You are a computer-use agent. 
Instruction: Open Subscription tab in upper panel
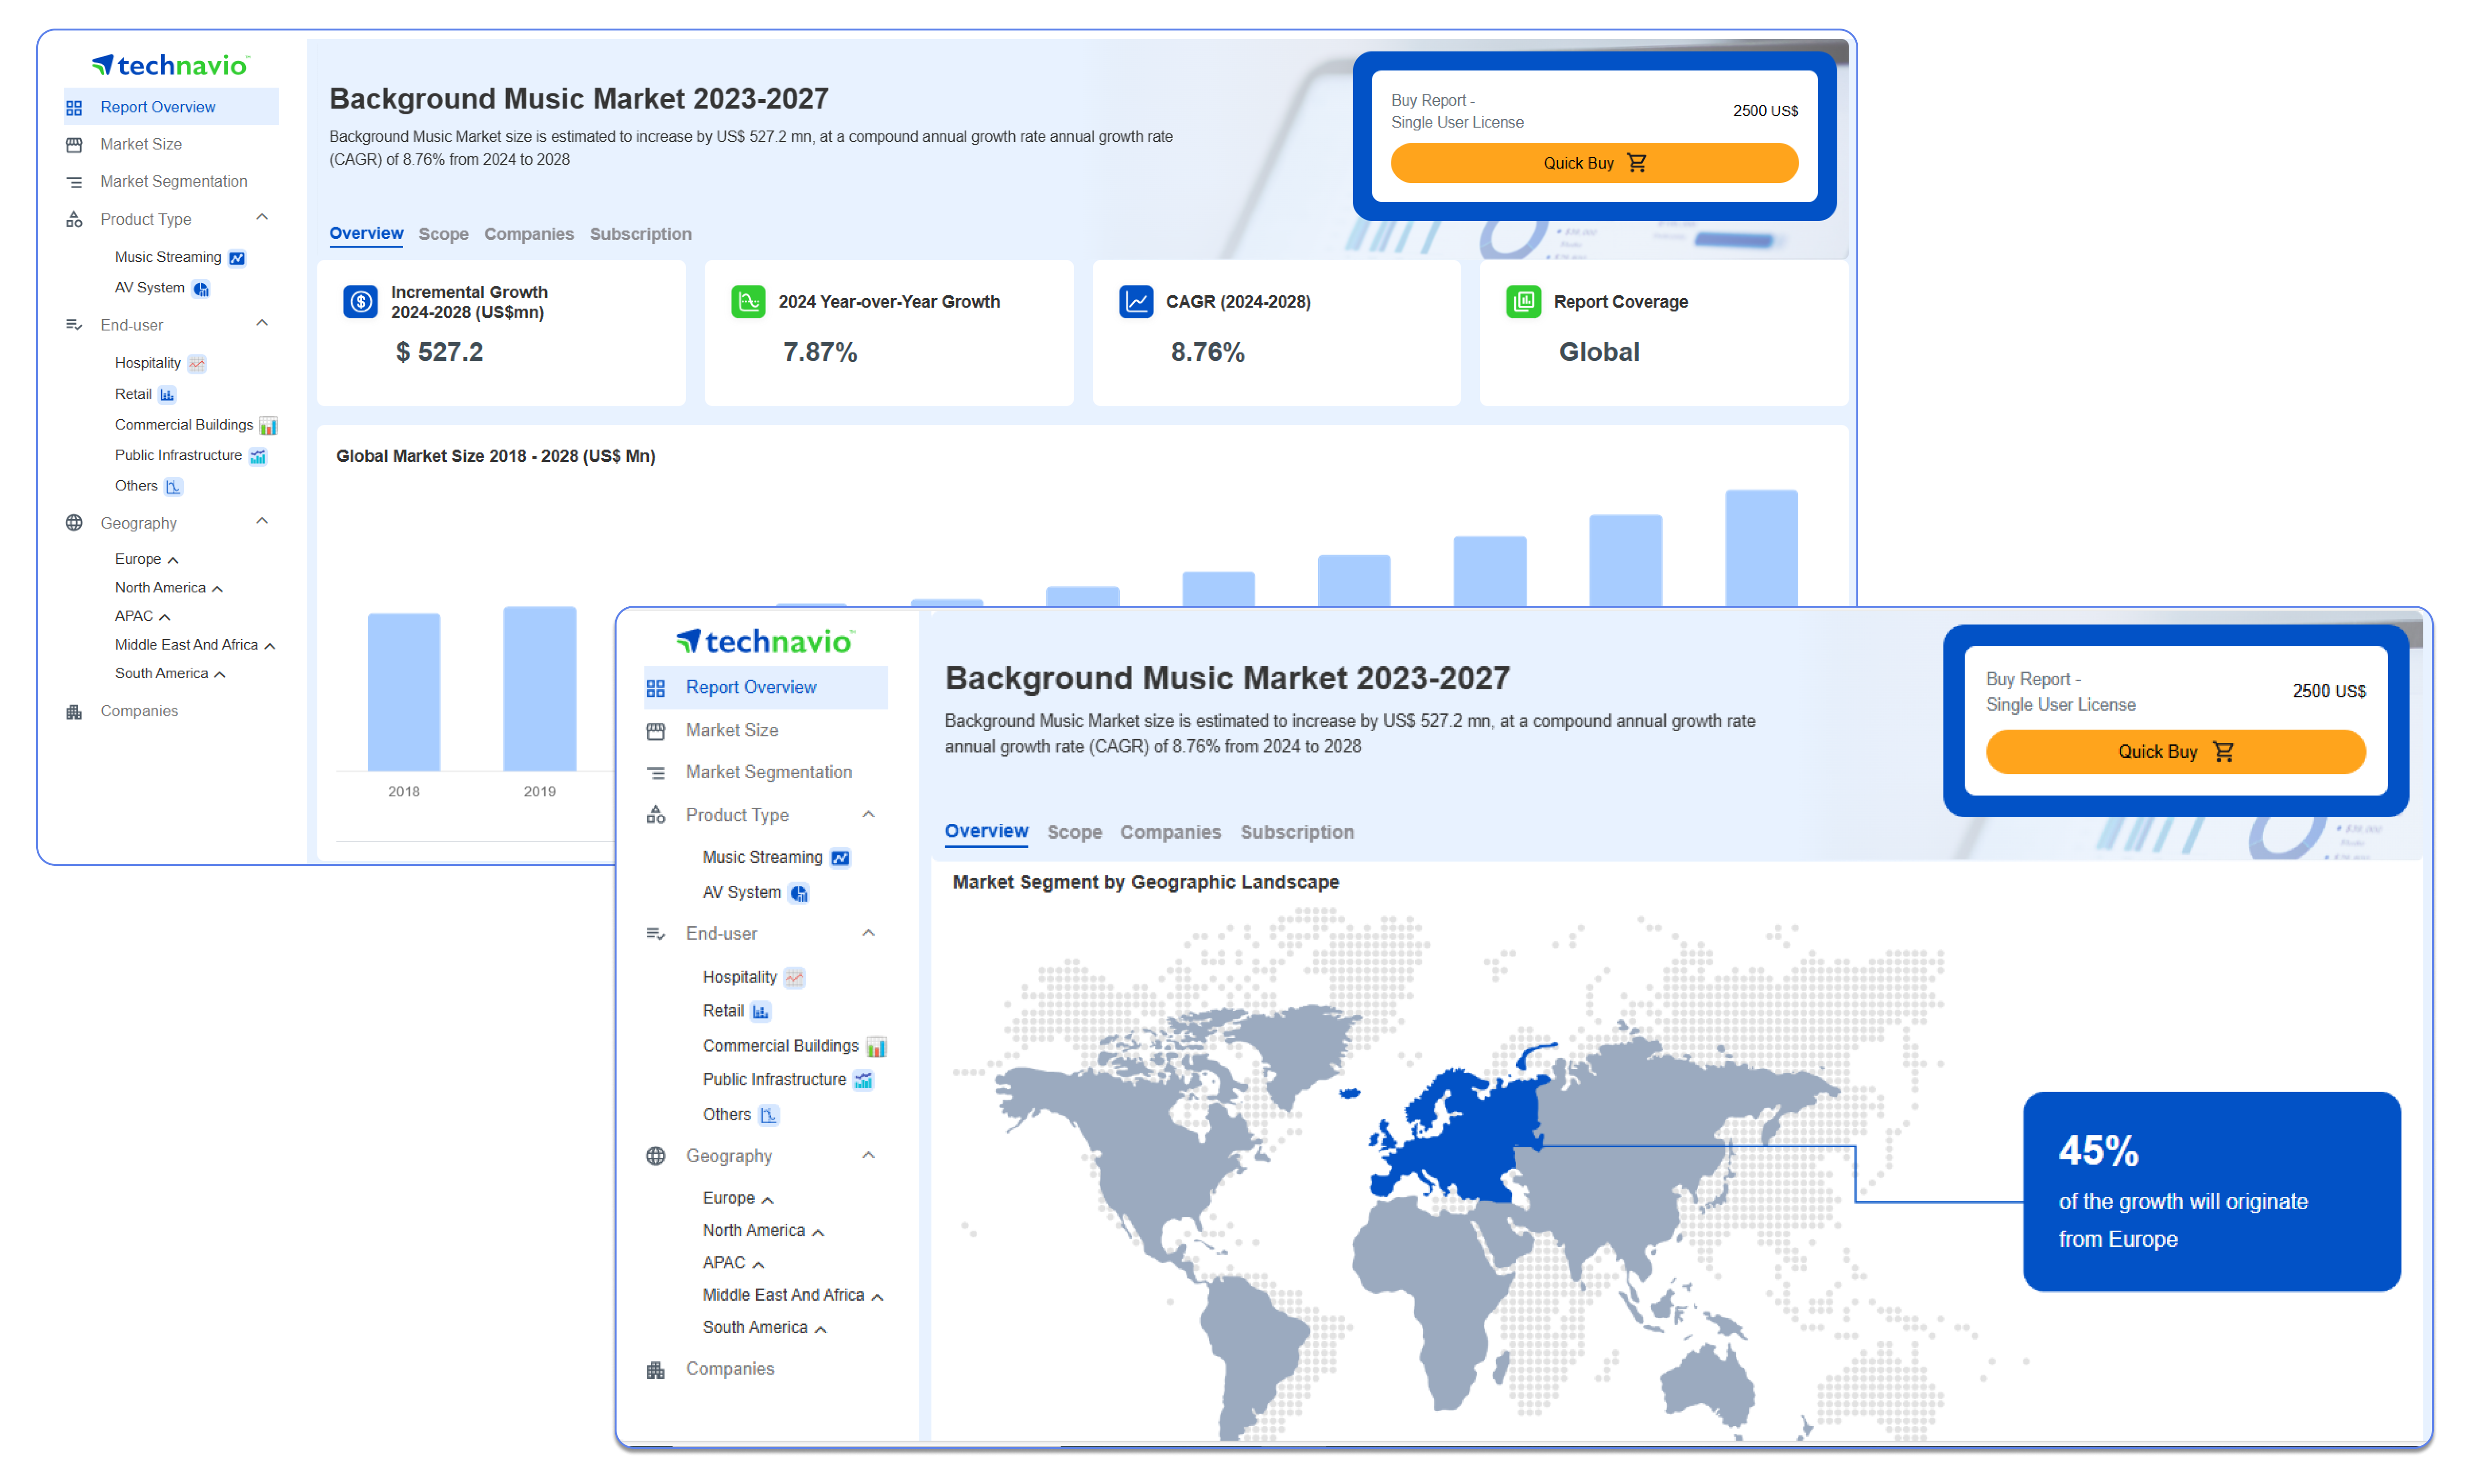pyautogui.click(x=640, y=234)
